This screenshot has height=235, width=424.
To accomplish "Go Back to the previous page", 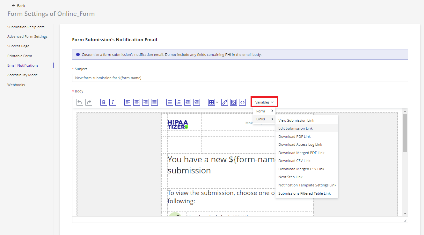I will (18, 6).
